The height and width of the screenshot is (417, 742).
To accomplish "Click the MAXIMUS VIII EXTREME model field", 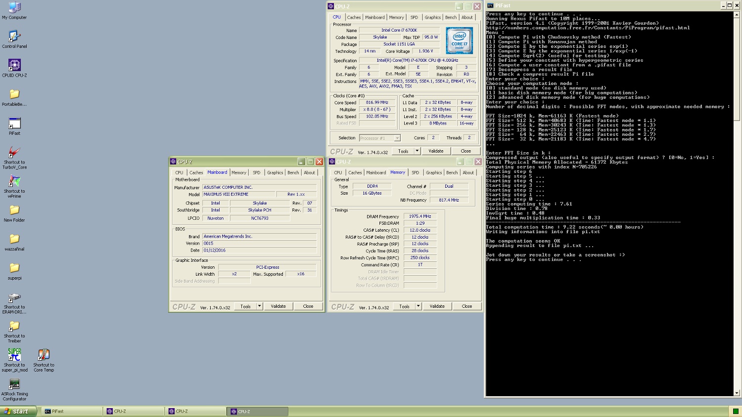I will [x=238, y=194].
